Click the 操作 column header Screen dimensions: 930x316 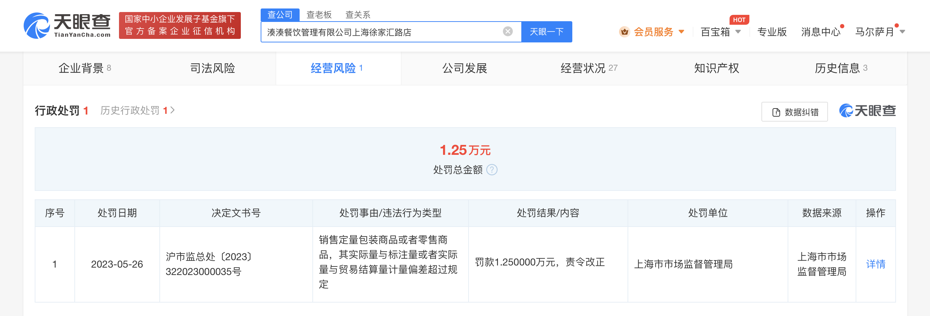(x=875, y=213)
